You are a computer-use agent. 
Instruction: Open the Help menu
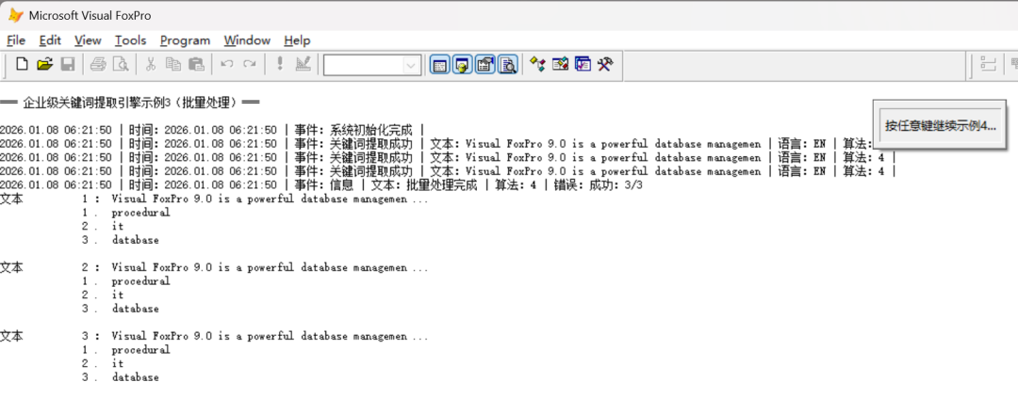pyautogui.click(x=297, y=40)
